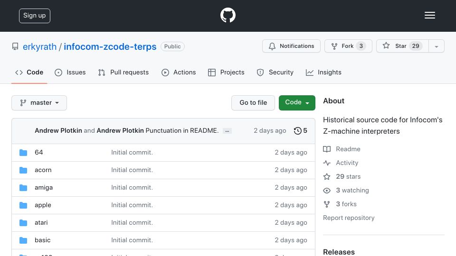
Task: Expand the green Code dropdown button
Action: click(x=297, y=103)
